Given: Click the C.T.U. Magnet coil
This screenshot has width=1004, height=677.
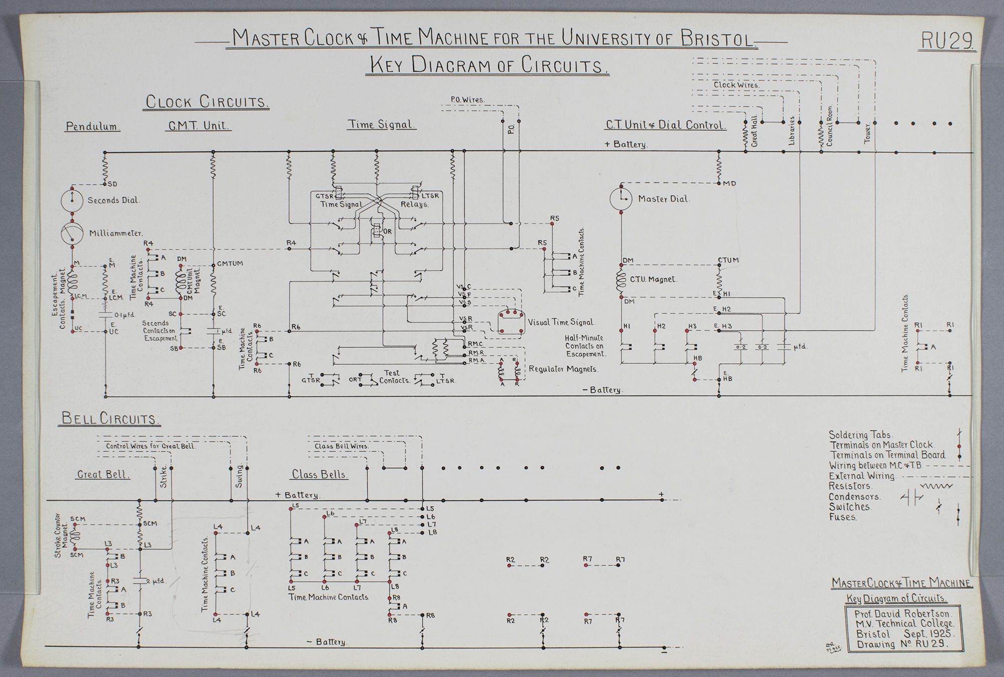Looking at the screenshot, I should pyautogui.click(x=621, y=281).
